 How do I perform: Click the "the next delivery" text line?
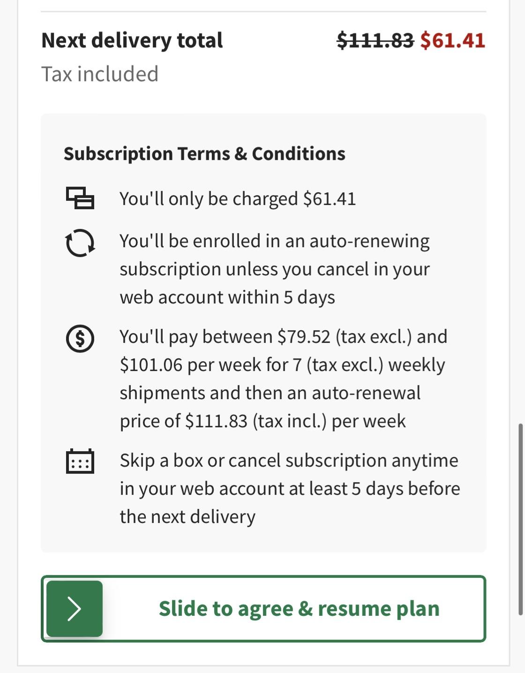coord(187,517)
